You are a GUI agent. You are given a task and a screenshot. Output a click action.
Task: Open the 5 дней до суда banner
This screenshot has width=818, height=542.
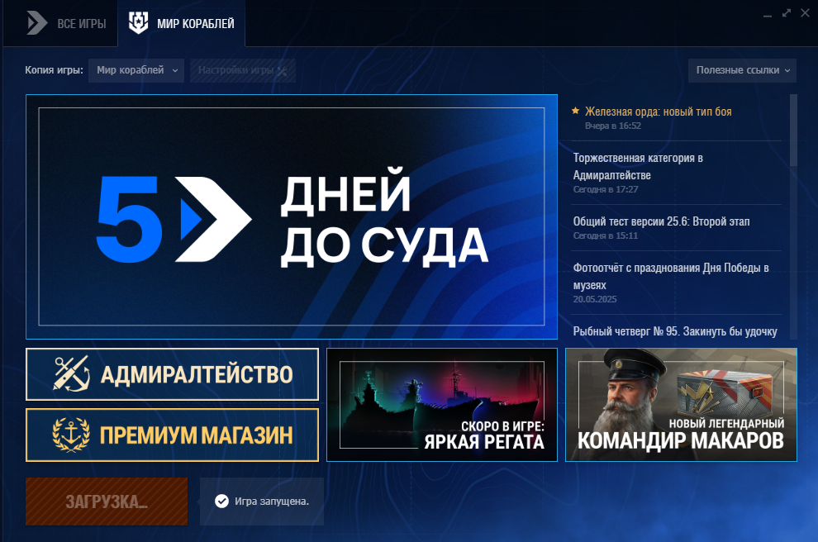tap(292, 216)
